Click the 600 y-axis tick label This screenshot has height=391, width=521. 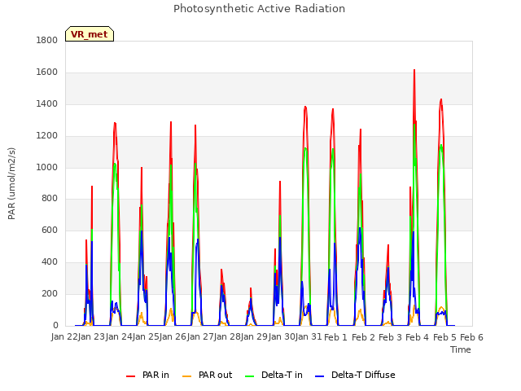click(x=50, y=230)
